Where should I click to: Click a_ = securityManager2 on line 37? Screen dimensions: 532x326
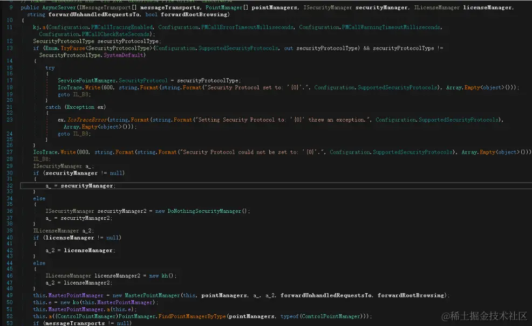tap(79, 219)
